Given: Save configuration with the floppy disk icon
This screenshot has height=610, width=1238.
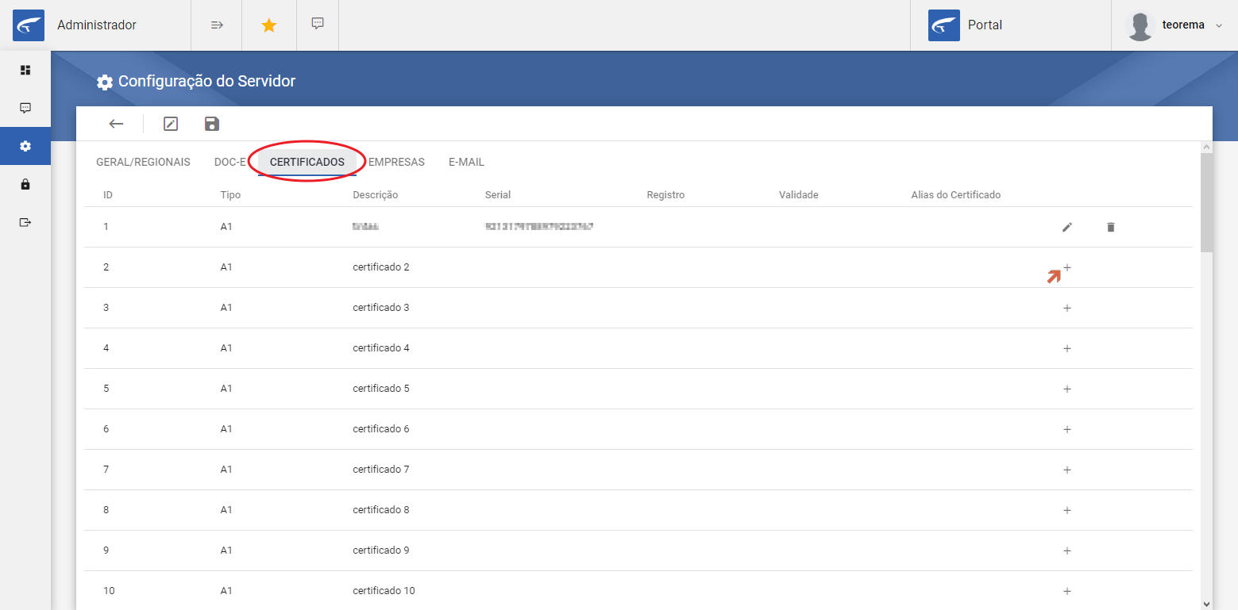Looking at the screenshot, I should (x=212, y=124).
